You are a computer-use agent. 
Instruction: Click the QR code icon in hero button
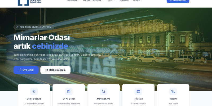[x=47, y=70]
